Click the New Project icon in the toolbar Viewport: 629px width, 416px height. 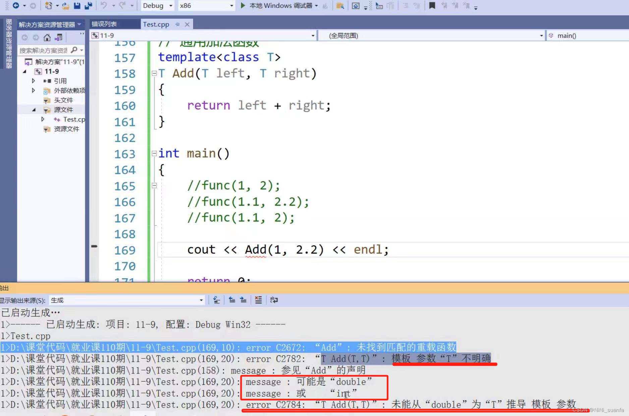click(49, 5)
